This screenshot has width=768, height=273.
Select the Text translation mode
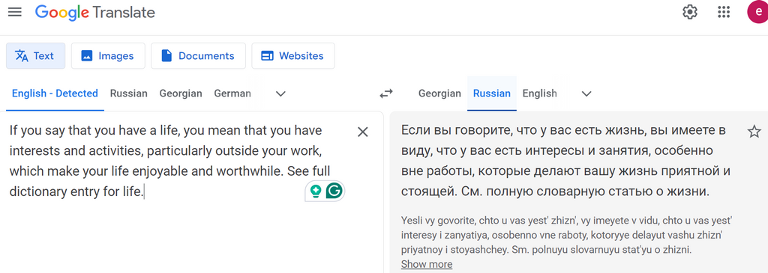35,55
